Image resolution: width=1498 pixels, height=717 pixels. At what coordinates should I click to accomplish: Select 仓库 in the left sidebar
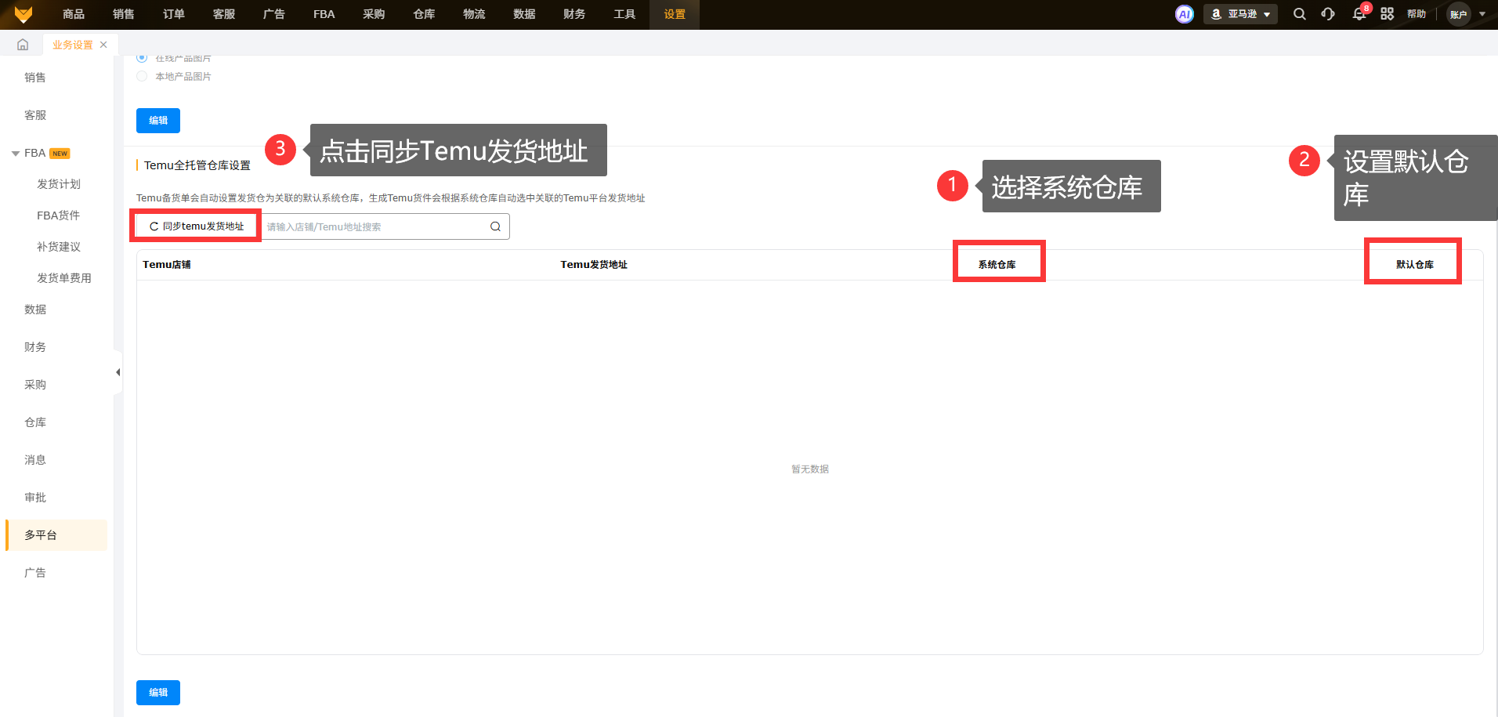click(35, 422)
